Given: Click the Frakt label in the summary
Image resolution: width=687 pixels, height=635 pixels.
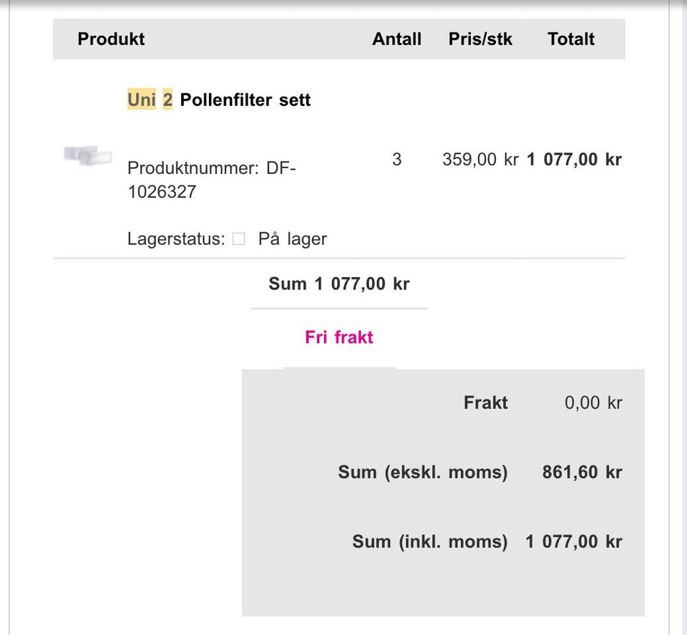Looking at the screenshot, I should (x=485, y=403).
